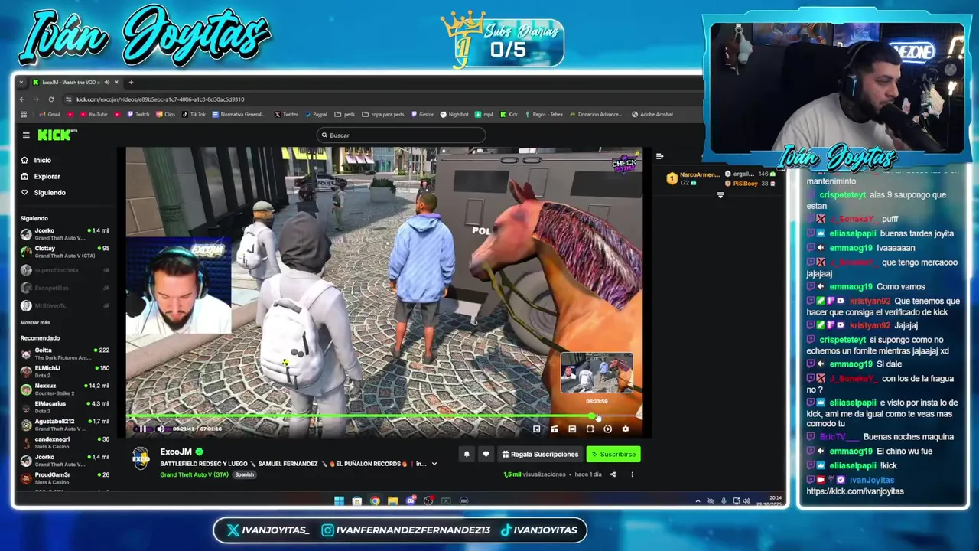Mute the tab via audio icon
Image resolution: width=979 pixels, height=551 pixels.
[107, 82]
